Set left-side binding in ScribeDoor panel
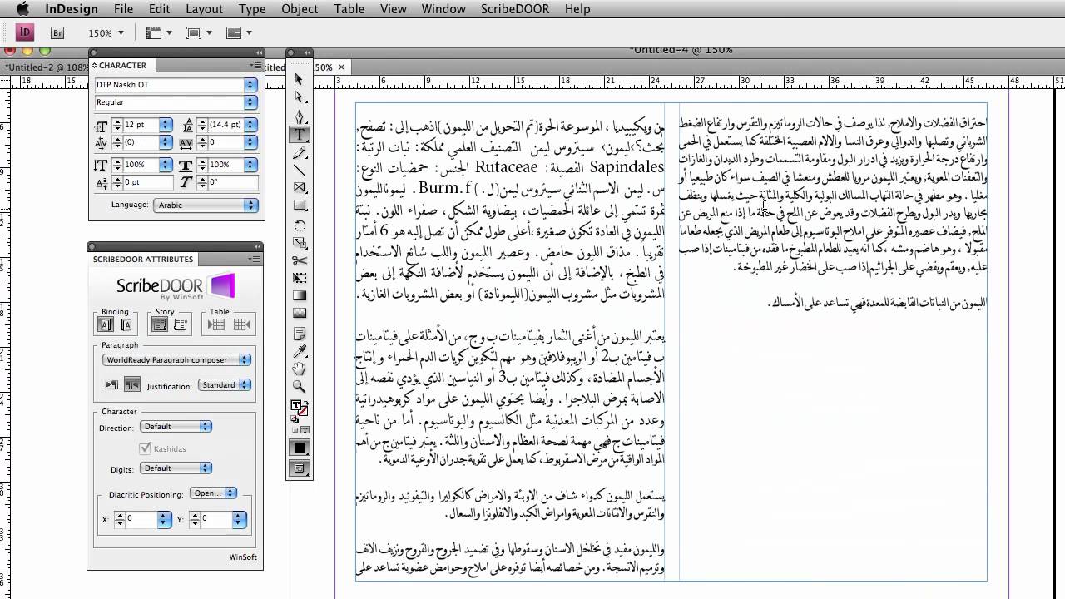The width and height of the screenshot is (1065, 599). pos(106,325)
